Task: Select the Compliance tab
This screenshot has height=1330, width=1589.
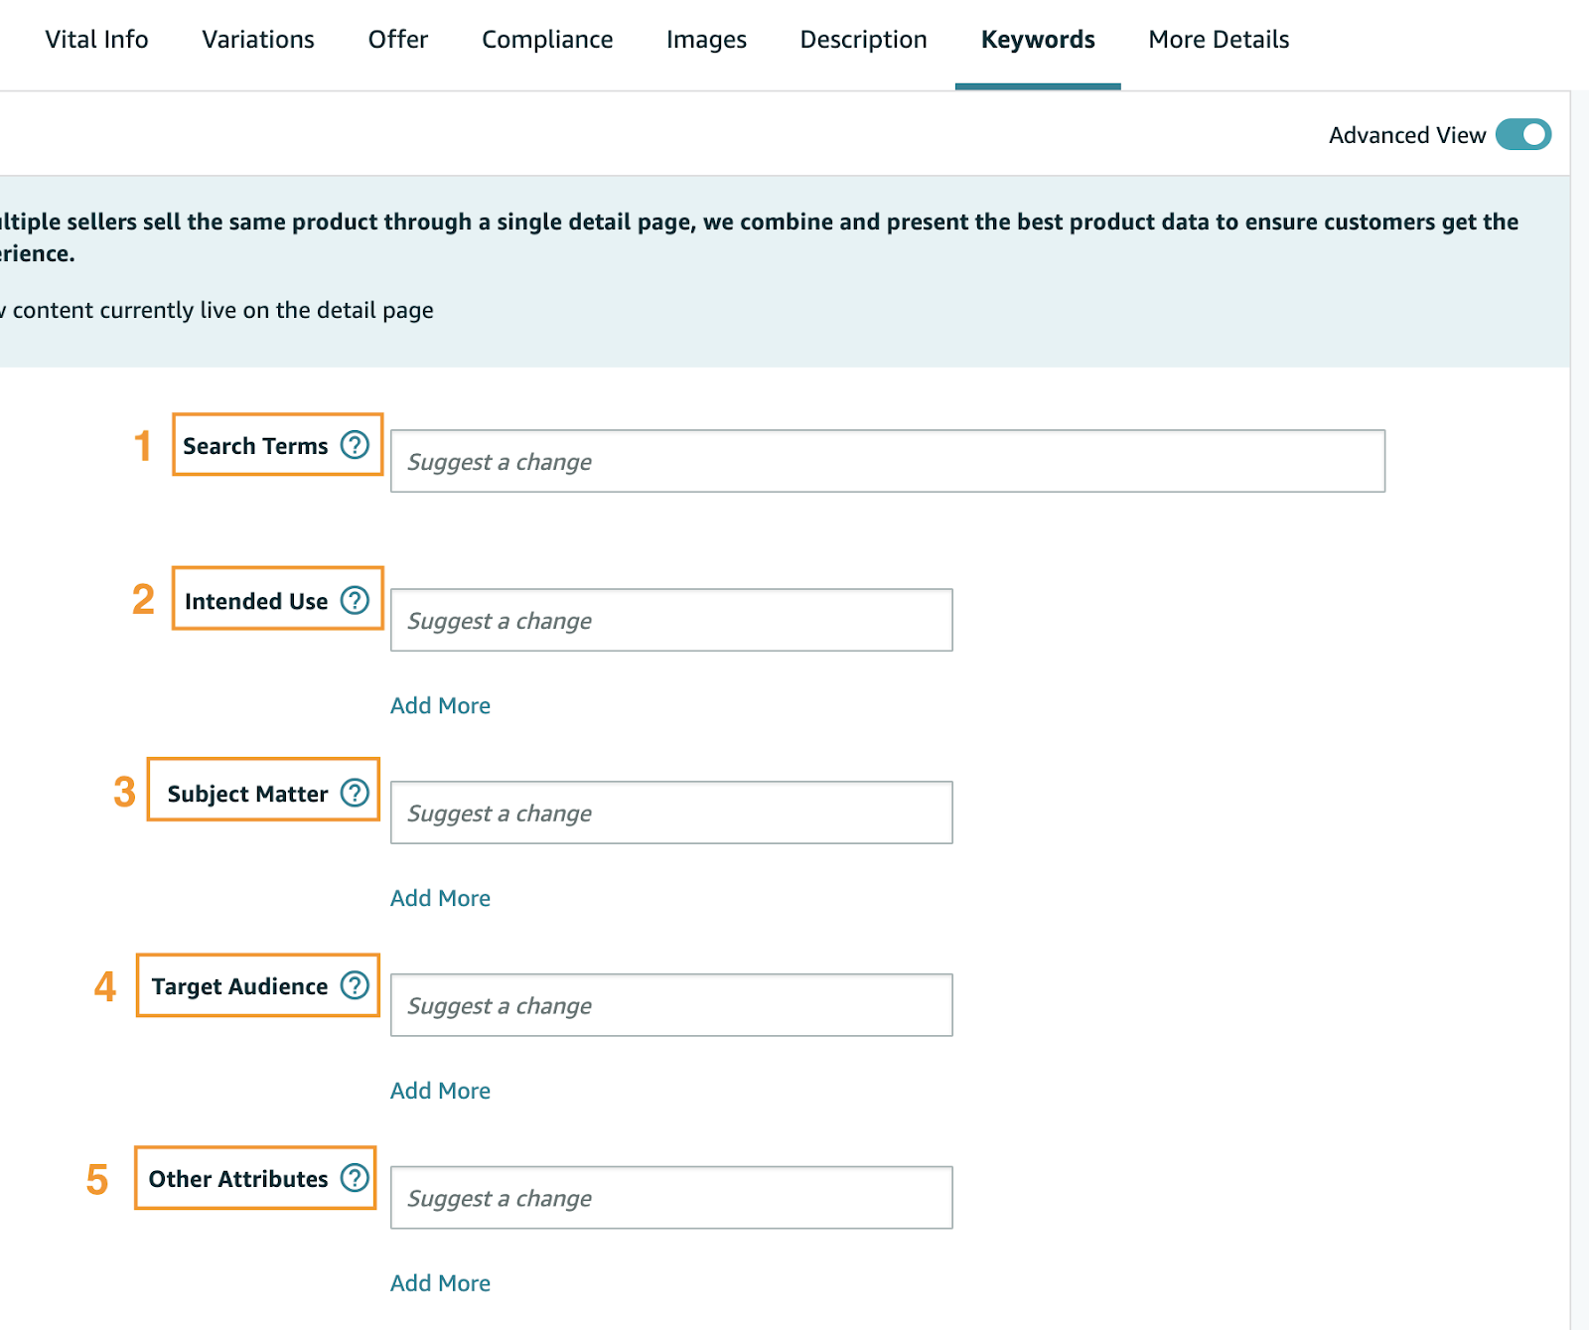Action: pyautogui.click(x=547, y=40)
